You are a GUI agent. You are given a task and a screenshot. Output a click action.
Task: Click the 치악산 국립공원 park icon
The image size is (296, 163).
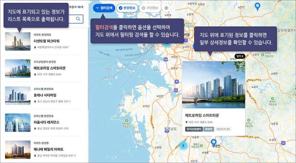(x=263, y=55)
